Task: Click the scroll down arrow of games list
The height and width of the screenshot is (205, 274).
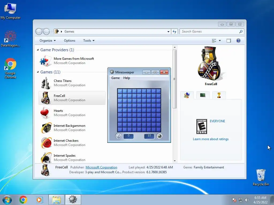Action: pos(174,161)
